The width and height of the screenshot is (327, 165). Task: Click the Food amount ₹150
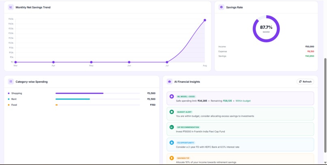[x=153, y=105]
